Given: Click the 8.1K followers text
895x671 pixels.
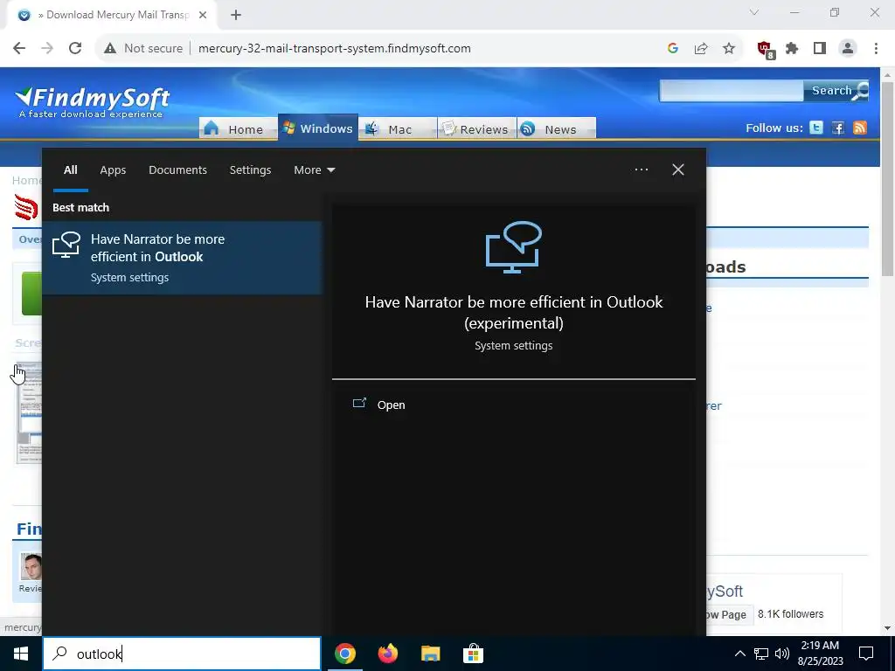Looking at the screenshot, I should (790, 614).
